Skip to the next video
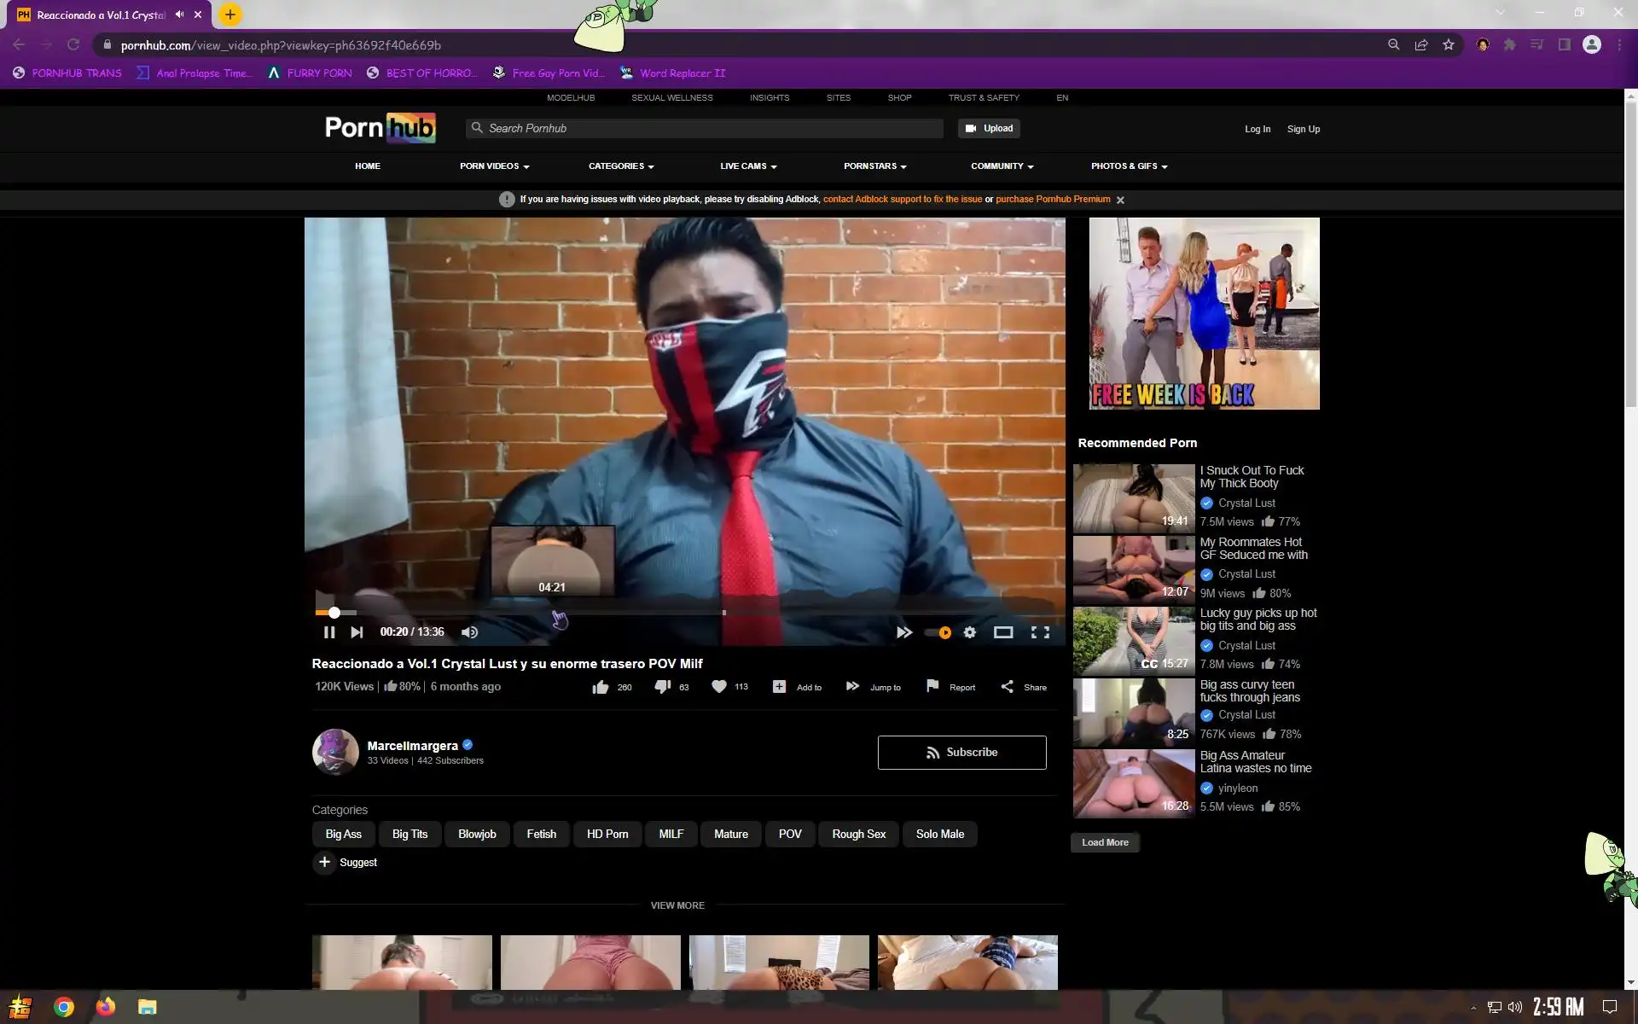 tap(357, 632)
